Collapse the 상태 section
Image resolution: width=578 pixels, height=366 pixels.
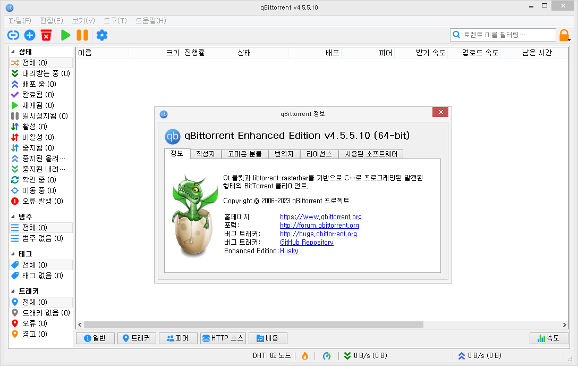pyautogui.click(x=13, y=52)
